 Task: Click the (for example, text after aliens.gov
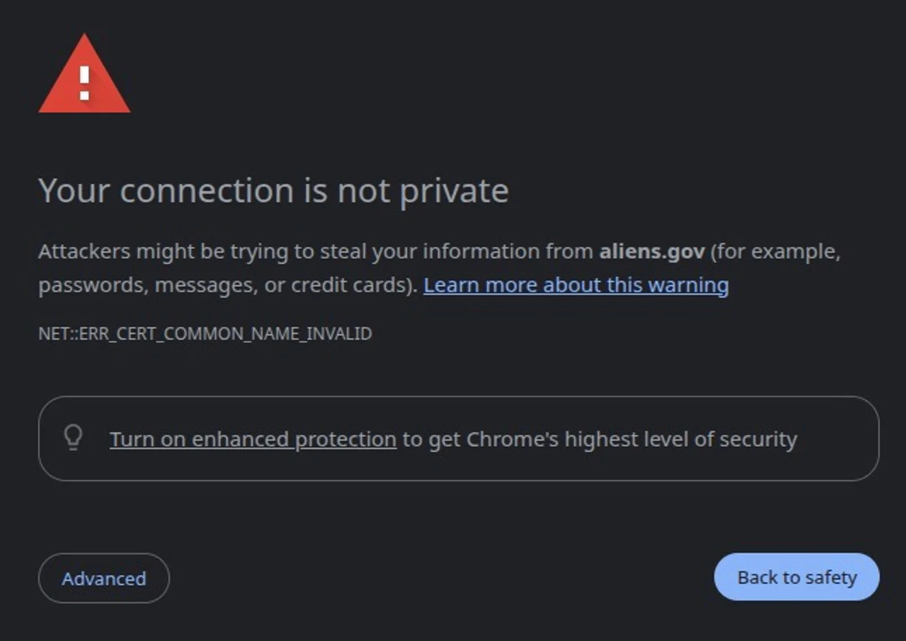(775, 251)
